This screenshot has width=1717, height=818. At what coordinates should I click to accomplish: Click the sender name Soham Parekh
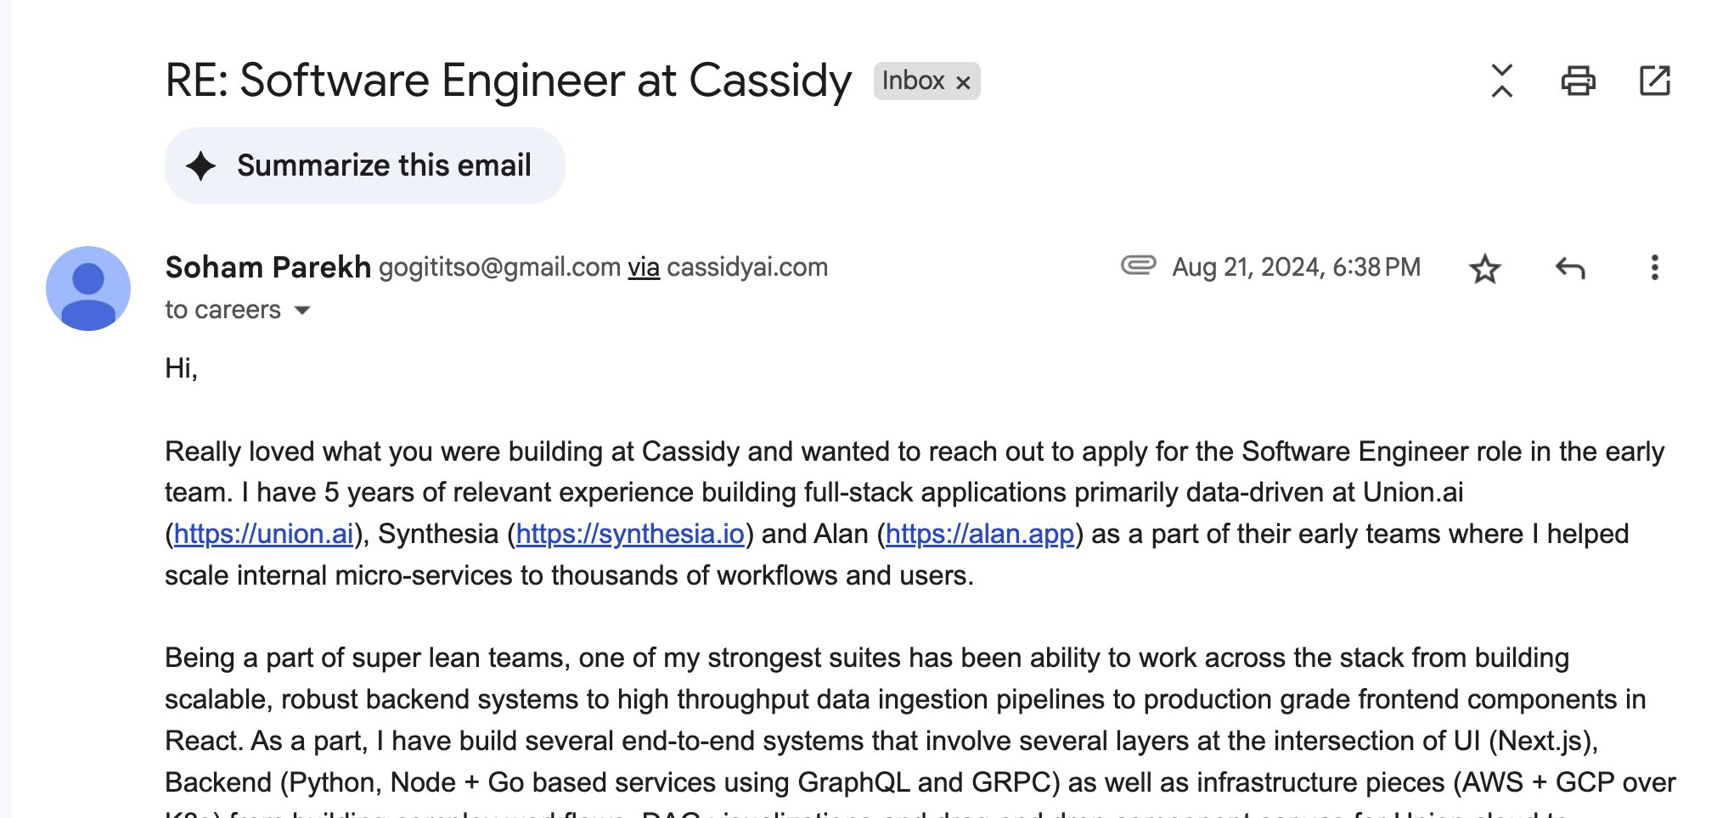(267, 267)
